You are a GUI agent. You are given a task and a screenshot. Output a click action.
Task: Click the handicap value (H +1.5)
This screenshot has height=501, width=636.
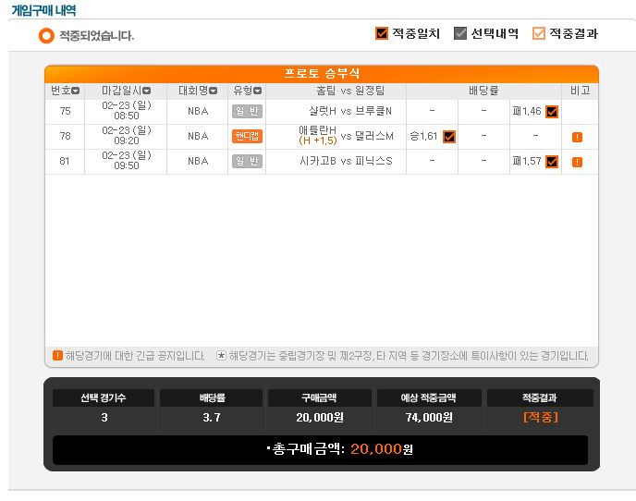318,141
